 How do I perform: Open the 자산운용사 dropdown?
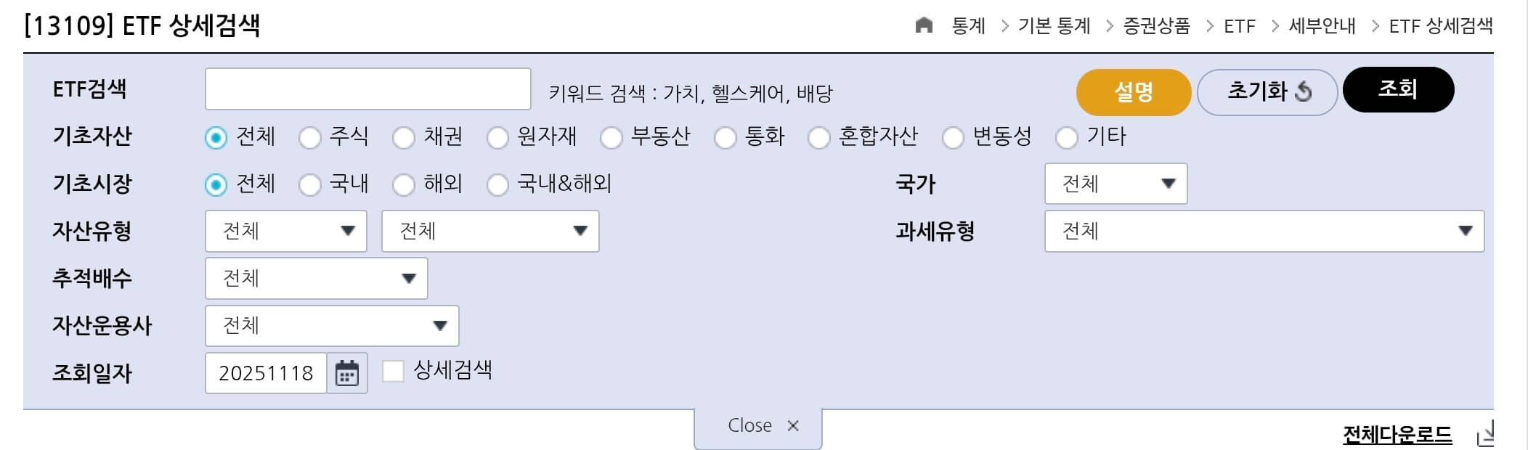click(332, 326)
